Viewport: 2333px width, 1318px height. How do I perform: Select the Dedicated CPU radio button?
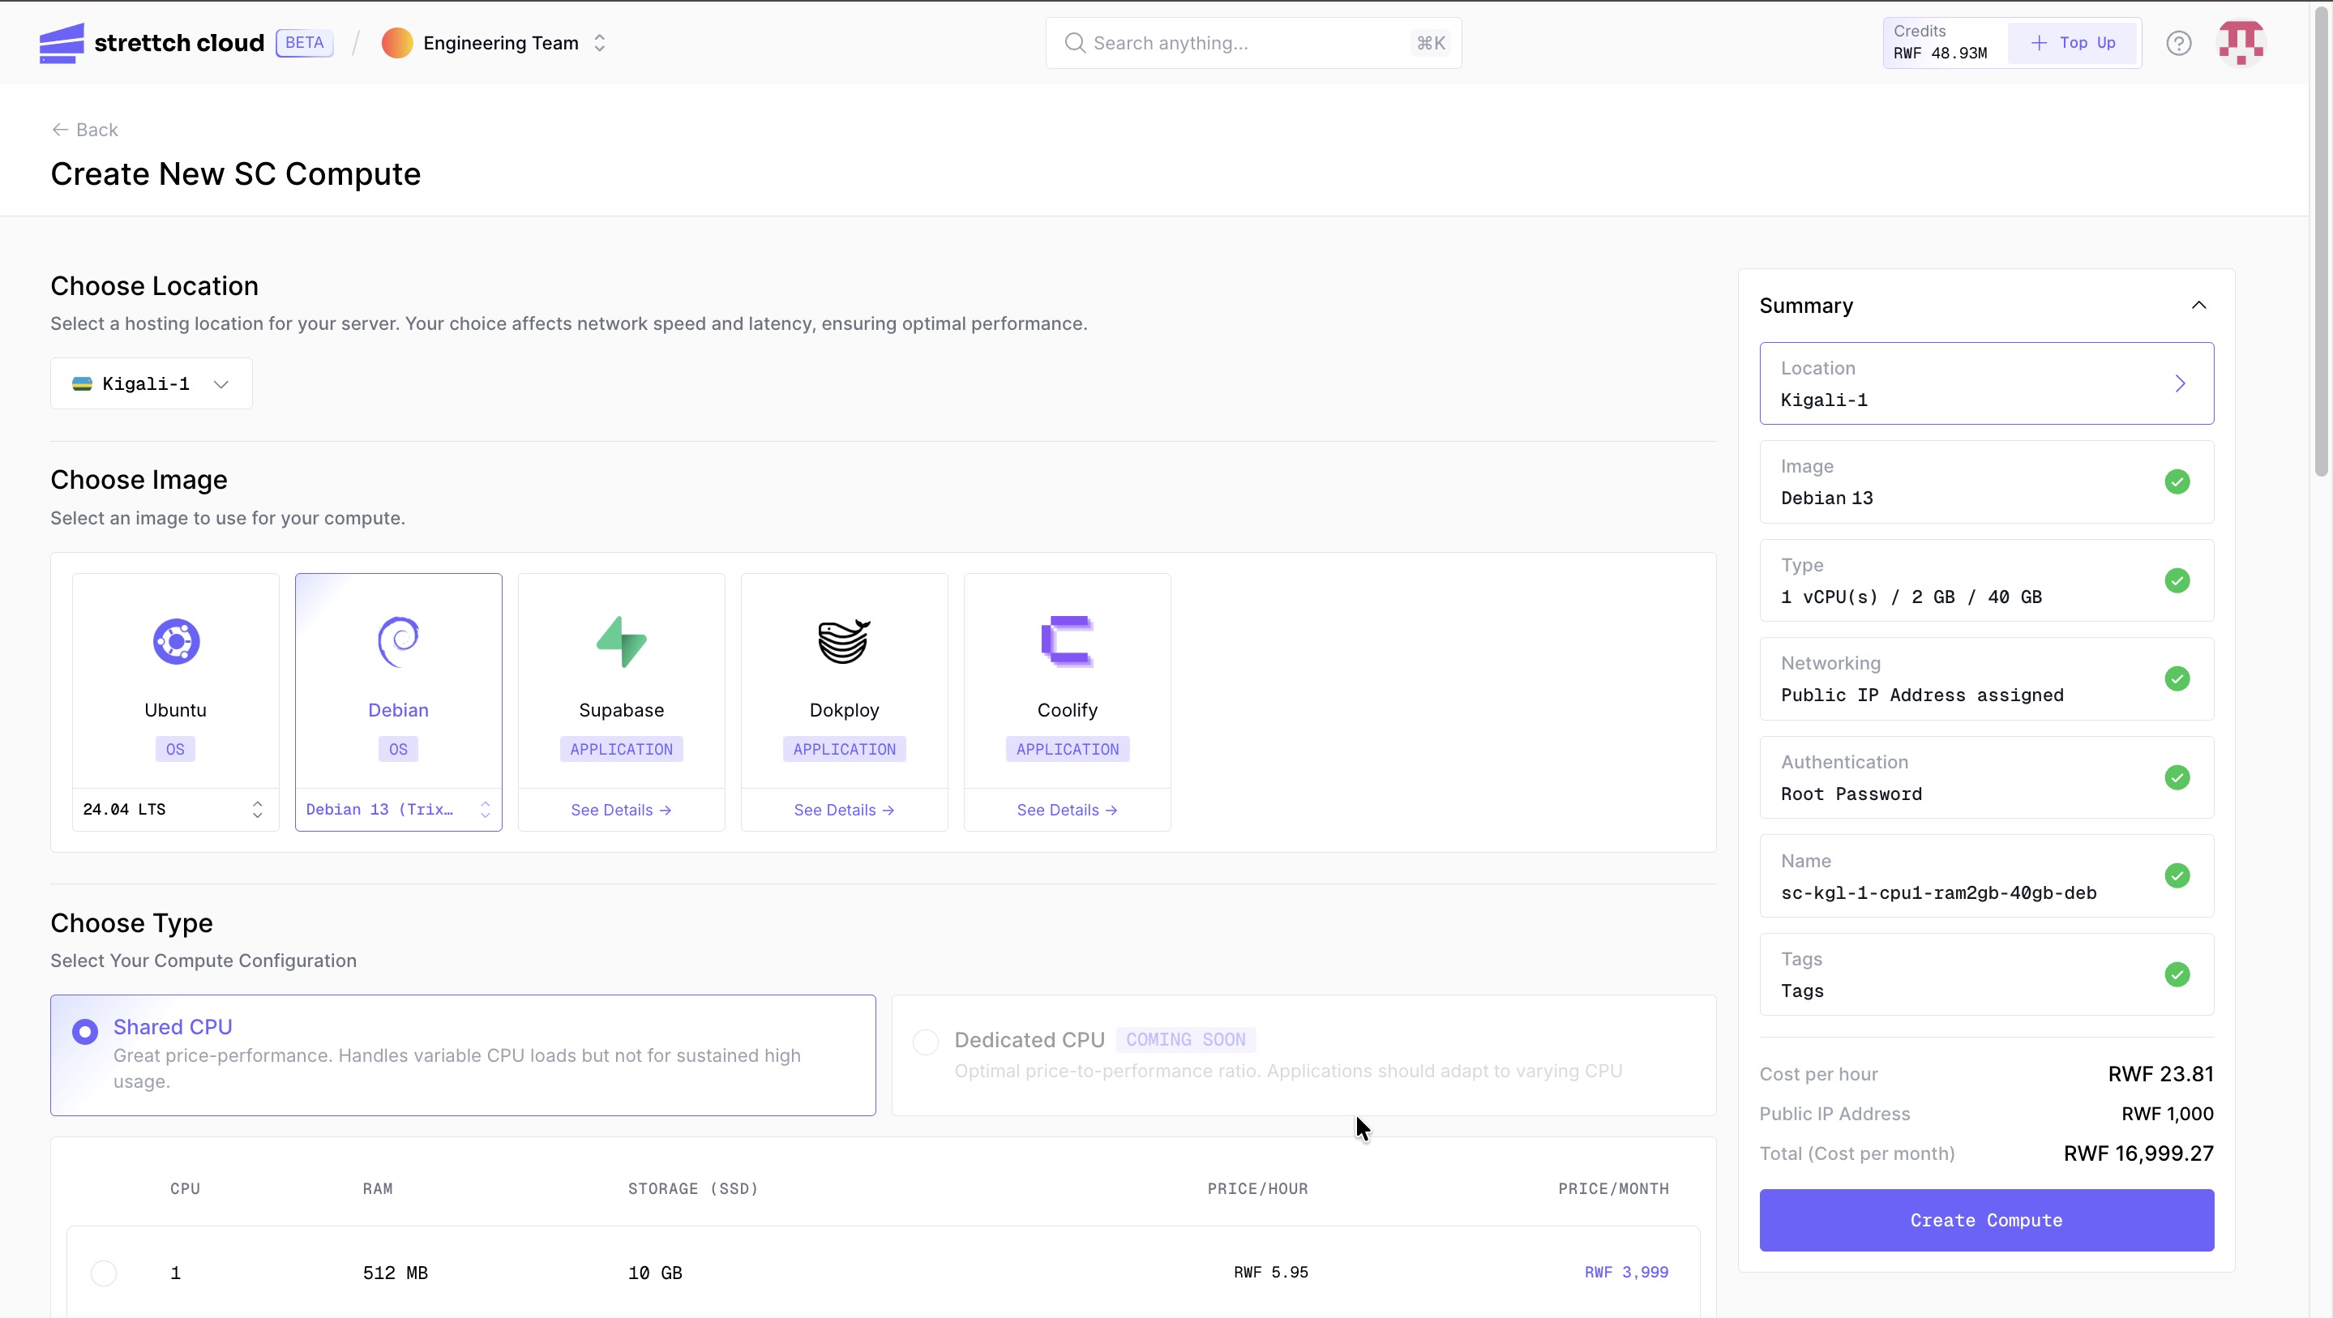click(x=926, y=1042)
